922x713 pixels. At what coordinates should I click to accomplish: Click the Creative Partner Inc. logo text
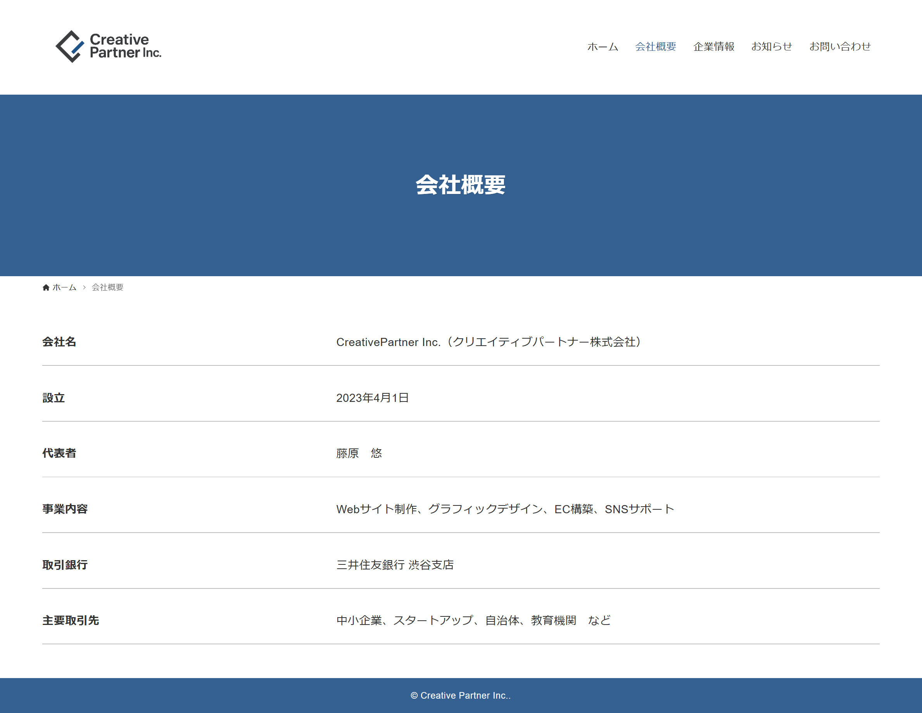click(125, 46)
